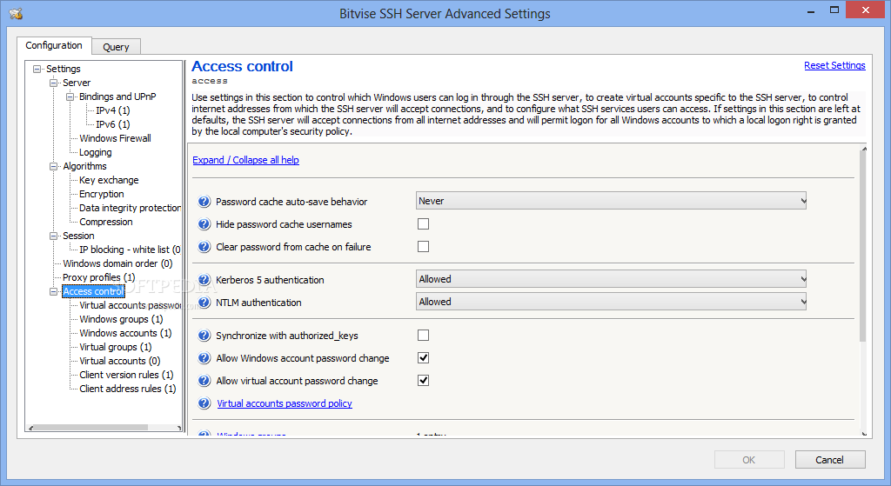The image size is (891, 486).
Task: Switch to the Query tab
Action: click(x=116, y=47)
